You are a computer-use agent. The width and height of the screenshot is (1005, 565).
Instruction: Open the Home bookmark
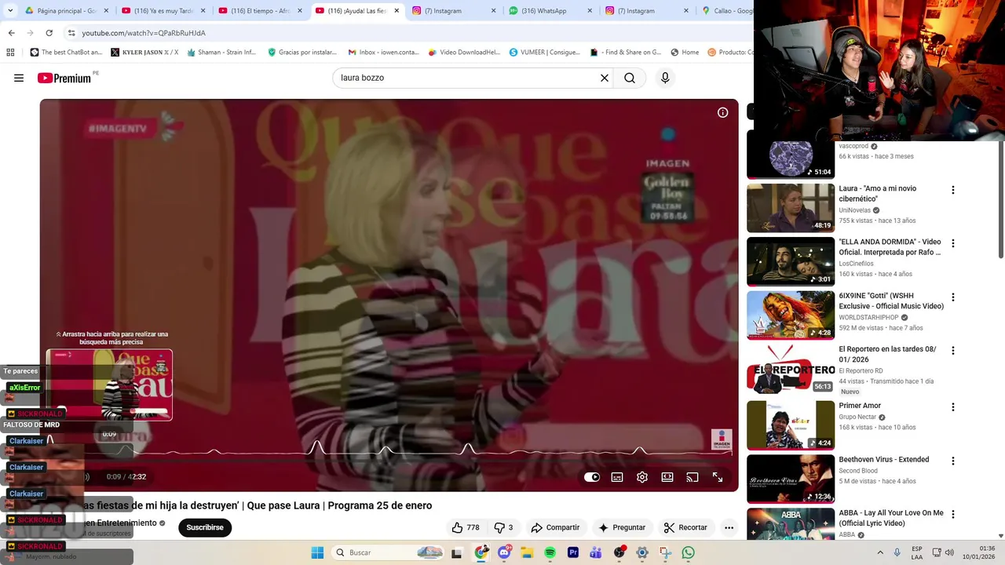(685, 53)
